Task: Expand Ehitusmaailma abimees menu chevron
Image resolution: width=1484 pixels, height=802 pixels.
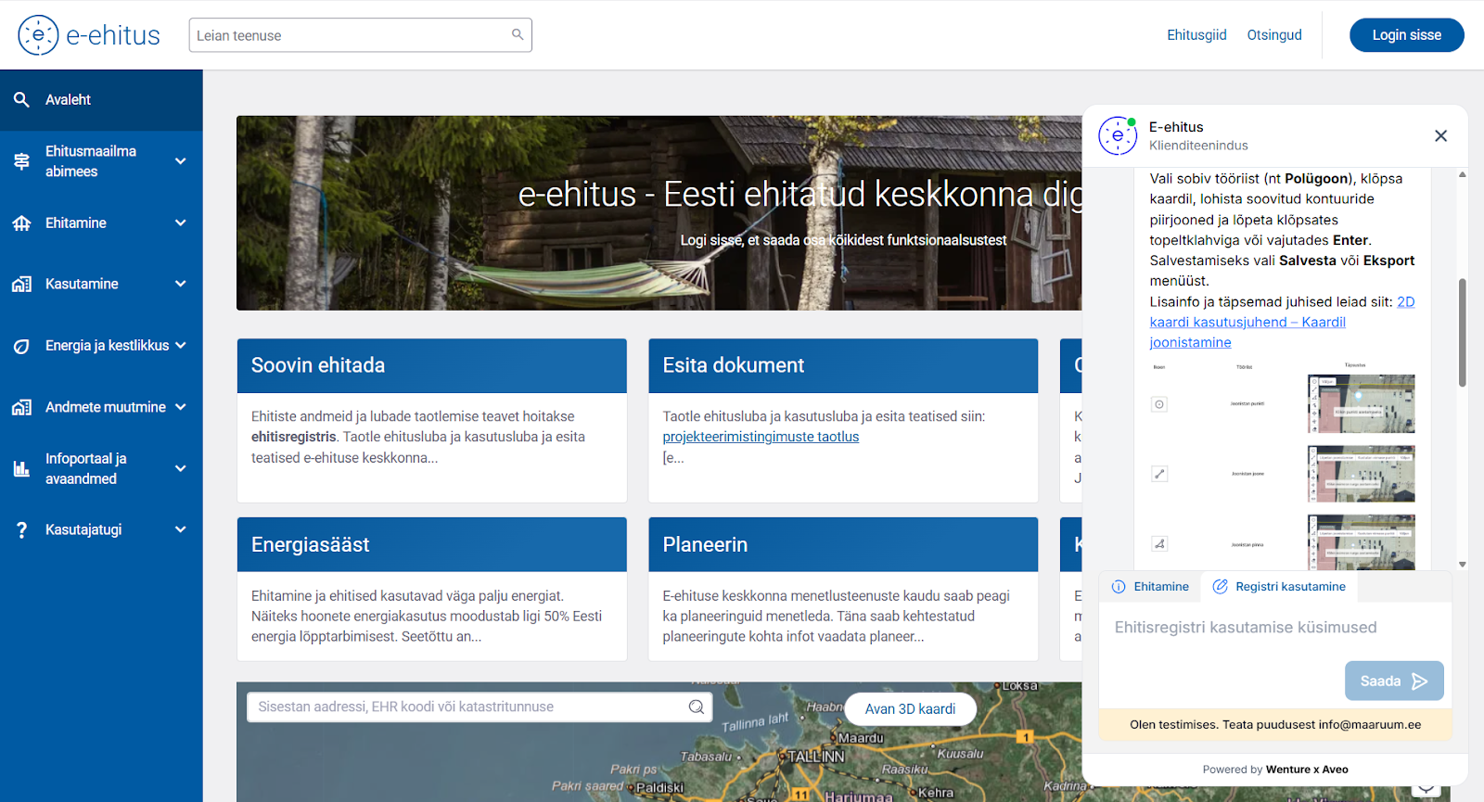Action: [181, 161]
